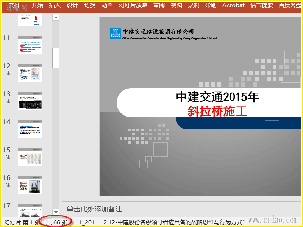Select slide 16 thumbnail

pyautogui.click(x=30, y=185)
